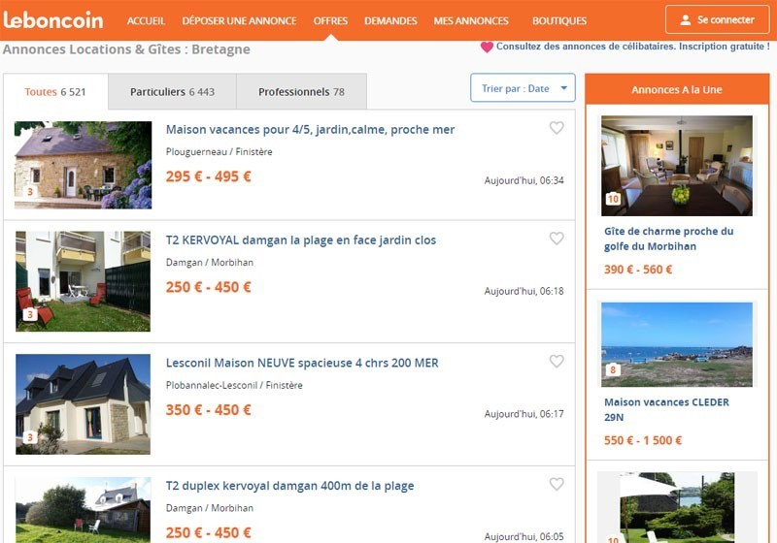Click the price 295 € - 495 €
777x543 pixels.
209,176
